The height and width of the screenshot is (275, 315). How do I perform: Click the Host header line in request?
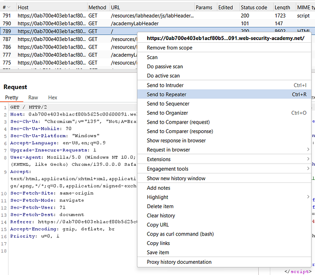click(x=73, y=114)
